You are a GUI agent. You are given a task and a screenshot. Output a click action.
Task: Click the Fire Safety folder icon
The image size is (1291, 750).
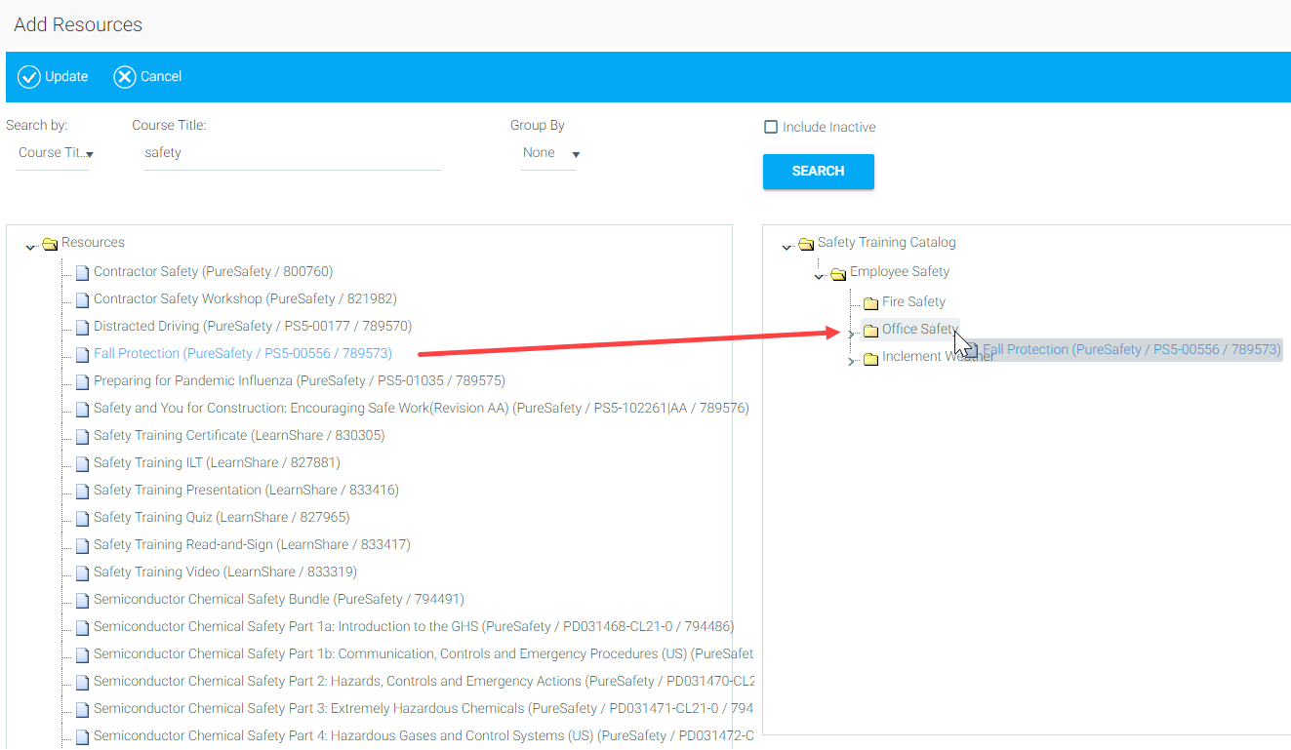pyautogui.click(x=870, y=303)
